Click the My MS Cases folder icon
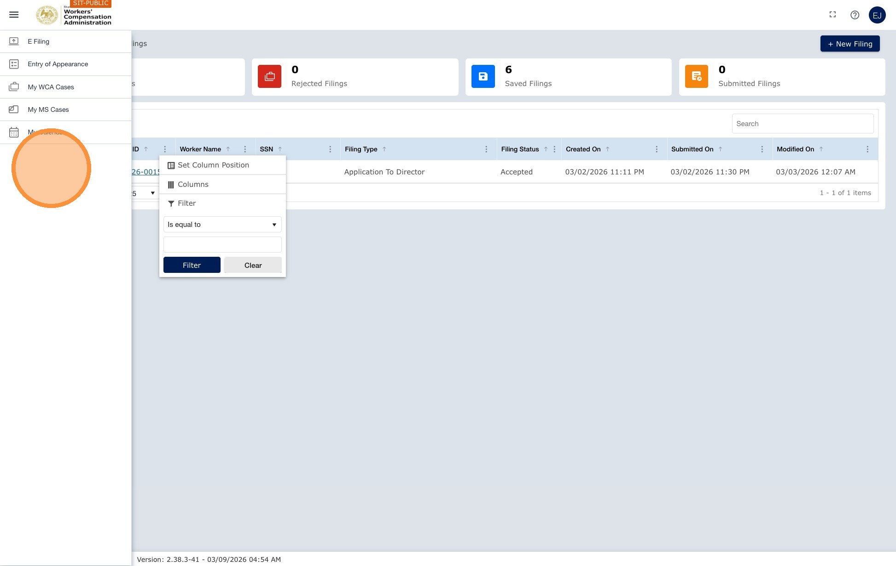Screen dimensions: 896x566 [x=14, y=110]
